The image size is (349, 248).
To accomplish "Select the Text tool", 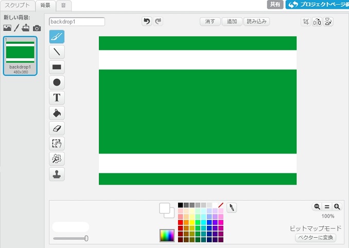I will tap(57, 97).
